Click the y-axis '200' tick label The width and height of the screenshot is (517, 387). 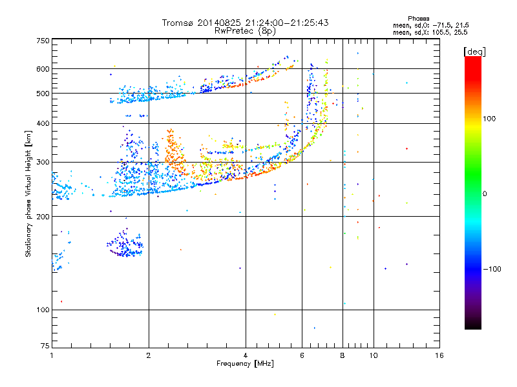coord(43,217)
